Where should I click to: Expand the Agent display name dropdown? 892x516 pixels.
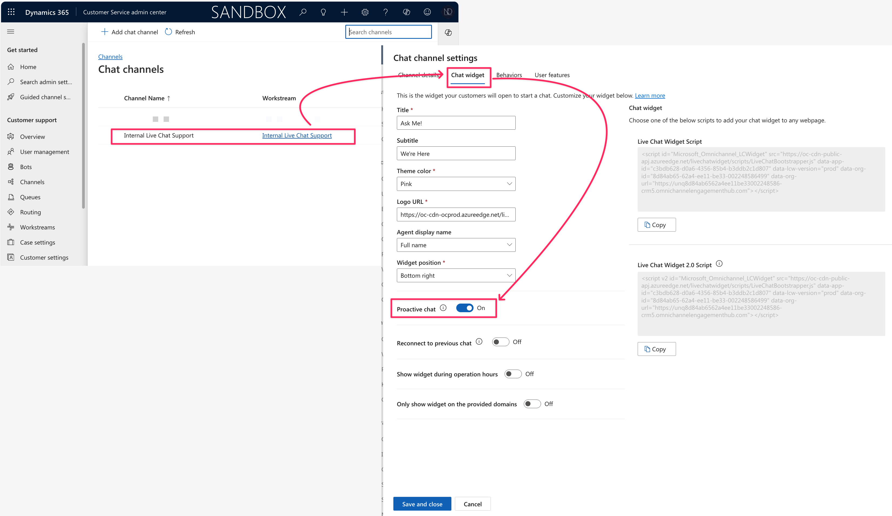tap(455, 245)
